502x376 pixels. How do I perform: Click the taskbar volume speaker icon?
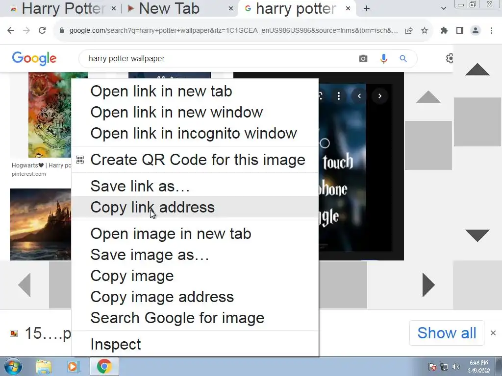point(456,367)
